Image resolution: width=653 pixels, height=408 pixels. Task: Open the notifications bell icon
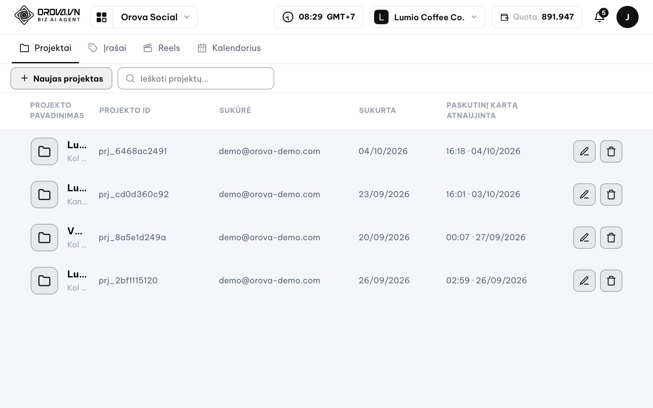pos(600,17)
